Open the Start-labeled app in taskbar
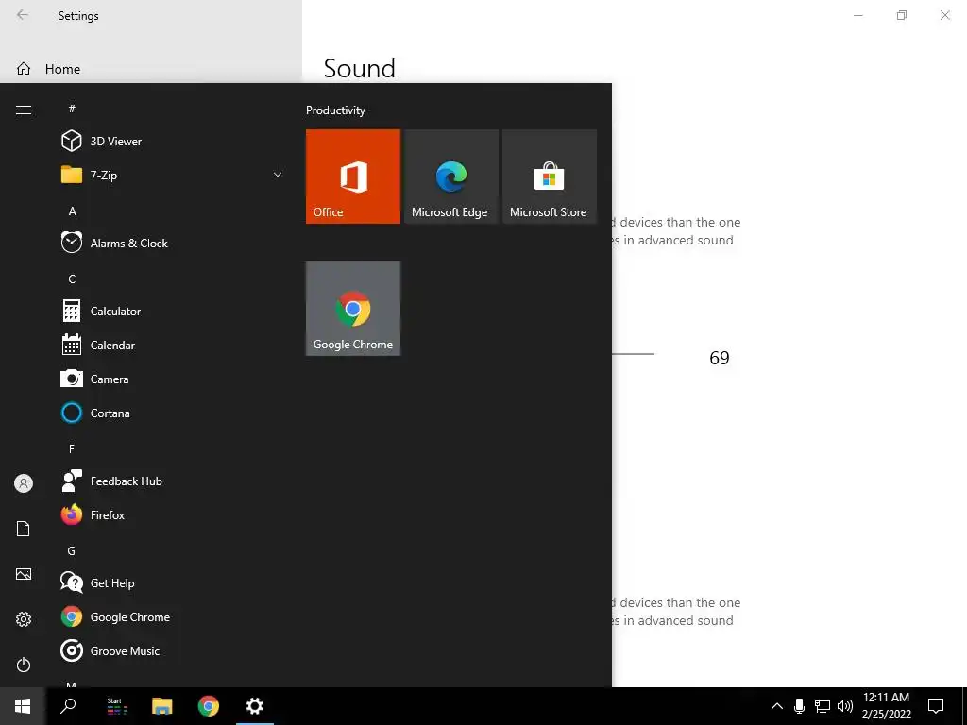The image size is (967, 725). (116, 706)
